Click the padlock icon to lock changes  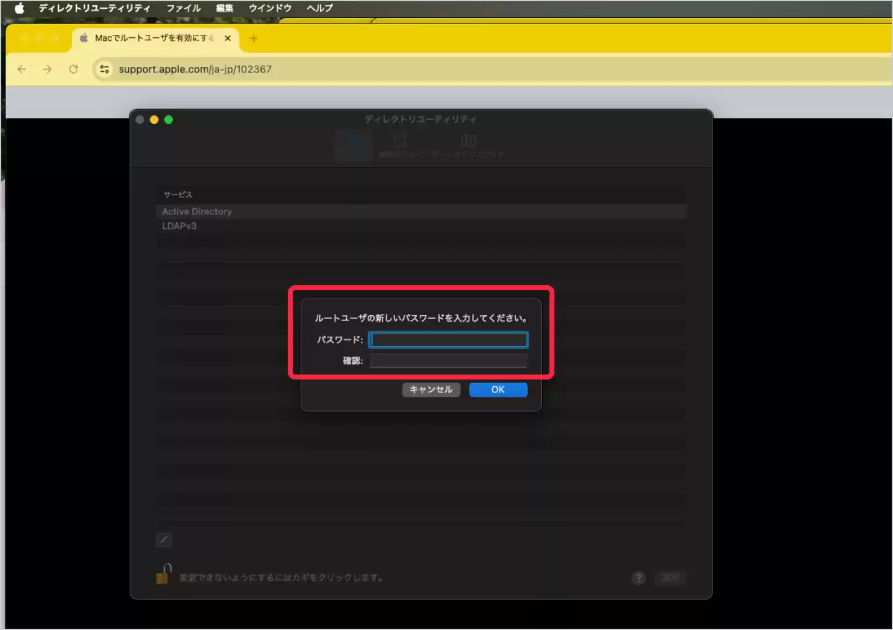[x=163, y=575]
